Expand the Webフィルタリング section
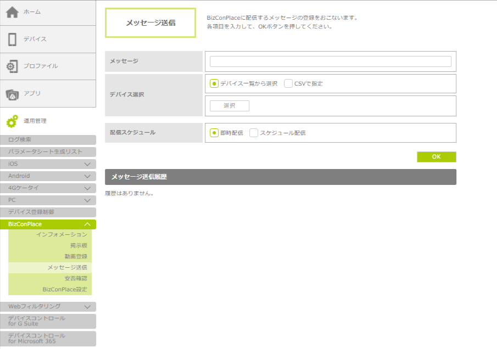 (x=87, y=307)
